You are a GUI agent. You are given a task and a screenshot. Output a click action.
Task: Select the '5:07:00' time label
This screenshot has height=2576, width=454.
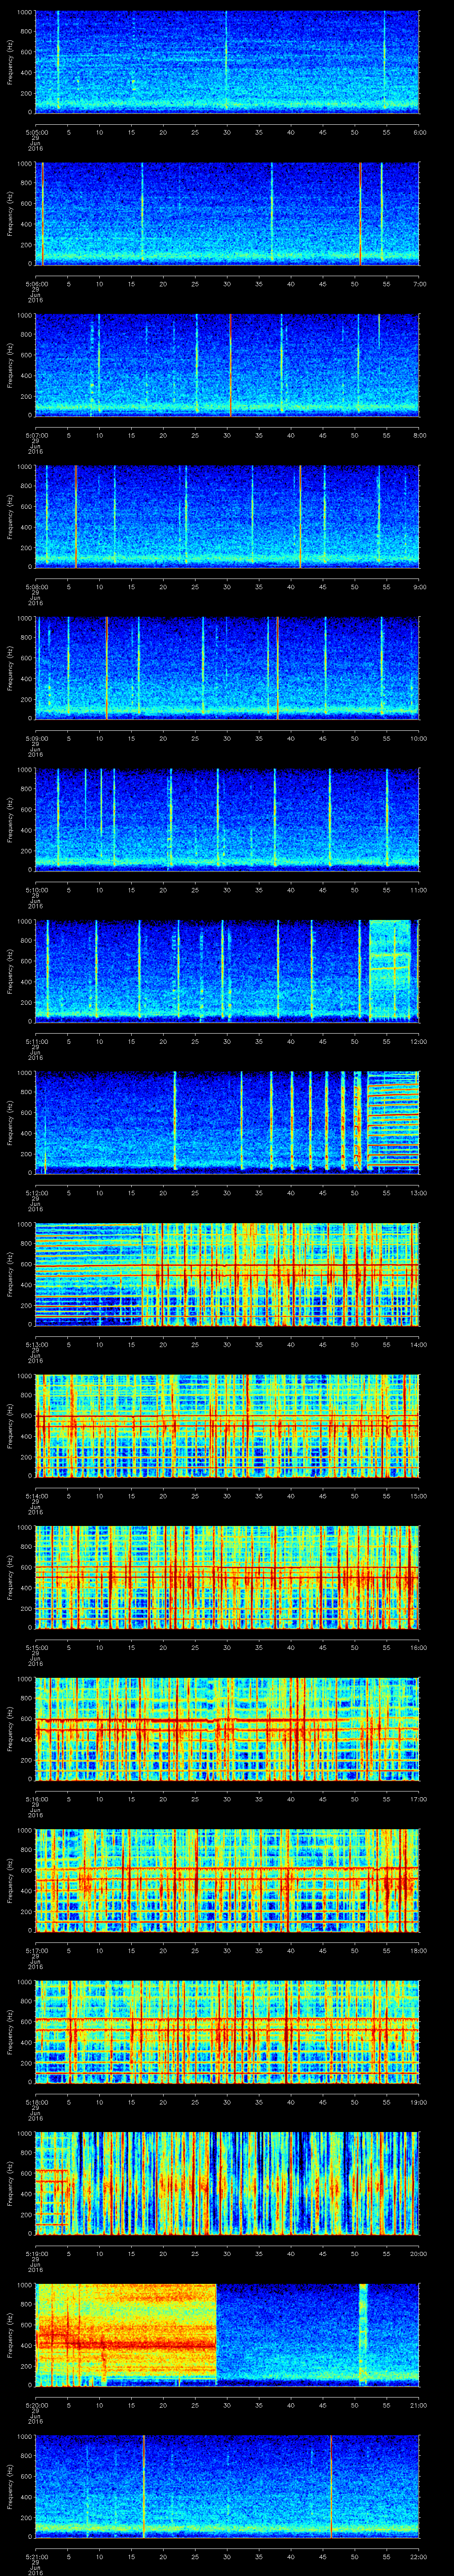click(36, 435)
